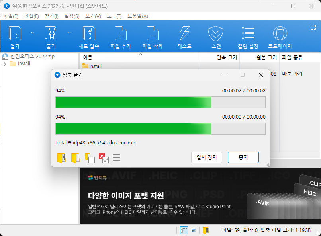Click the folder-with-window icon in extract dialog
Screen dimensions: 321x236
pyautogui.click(x=90, y=158)
